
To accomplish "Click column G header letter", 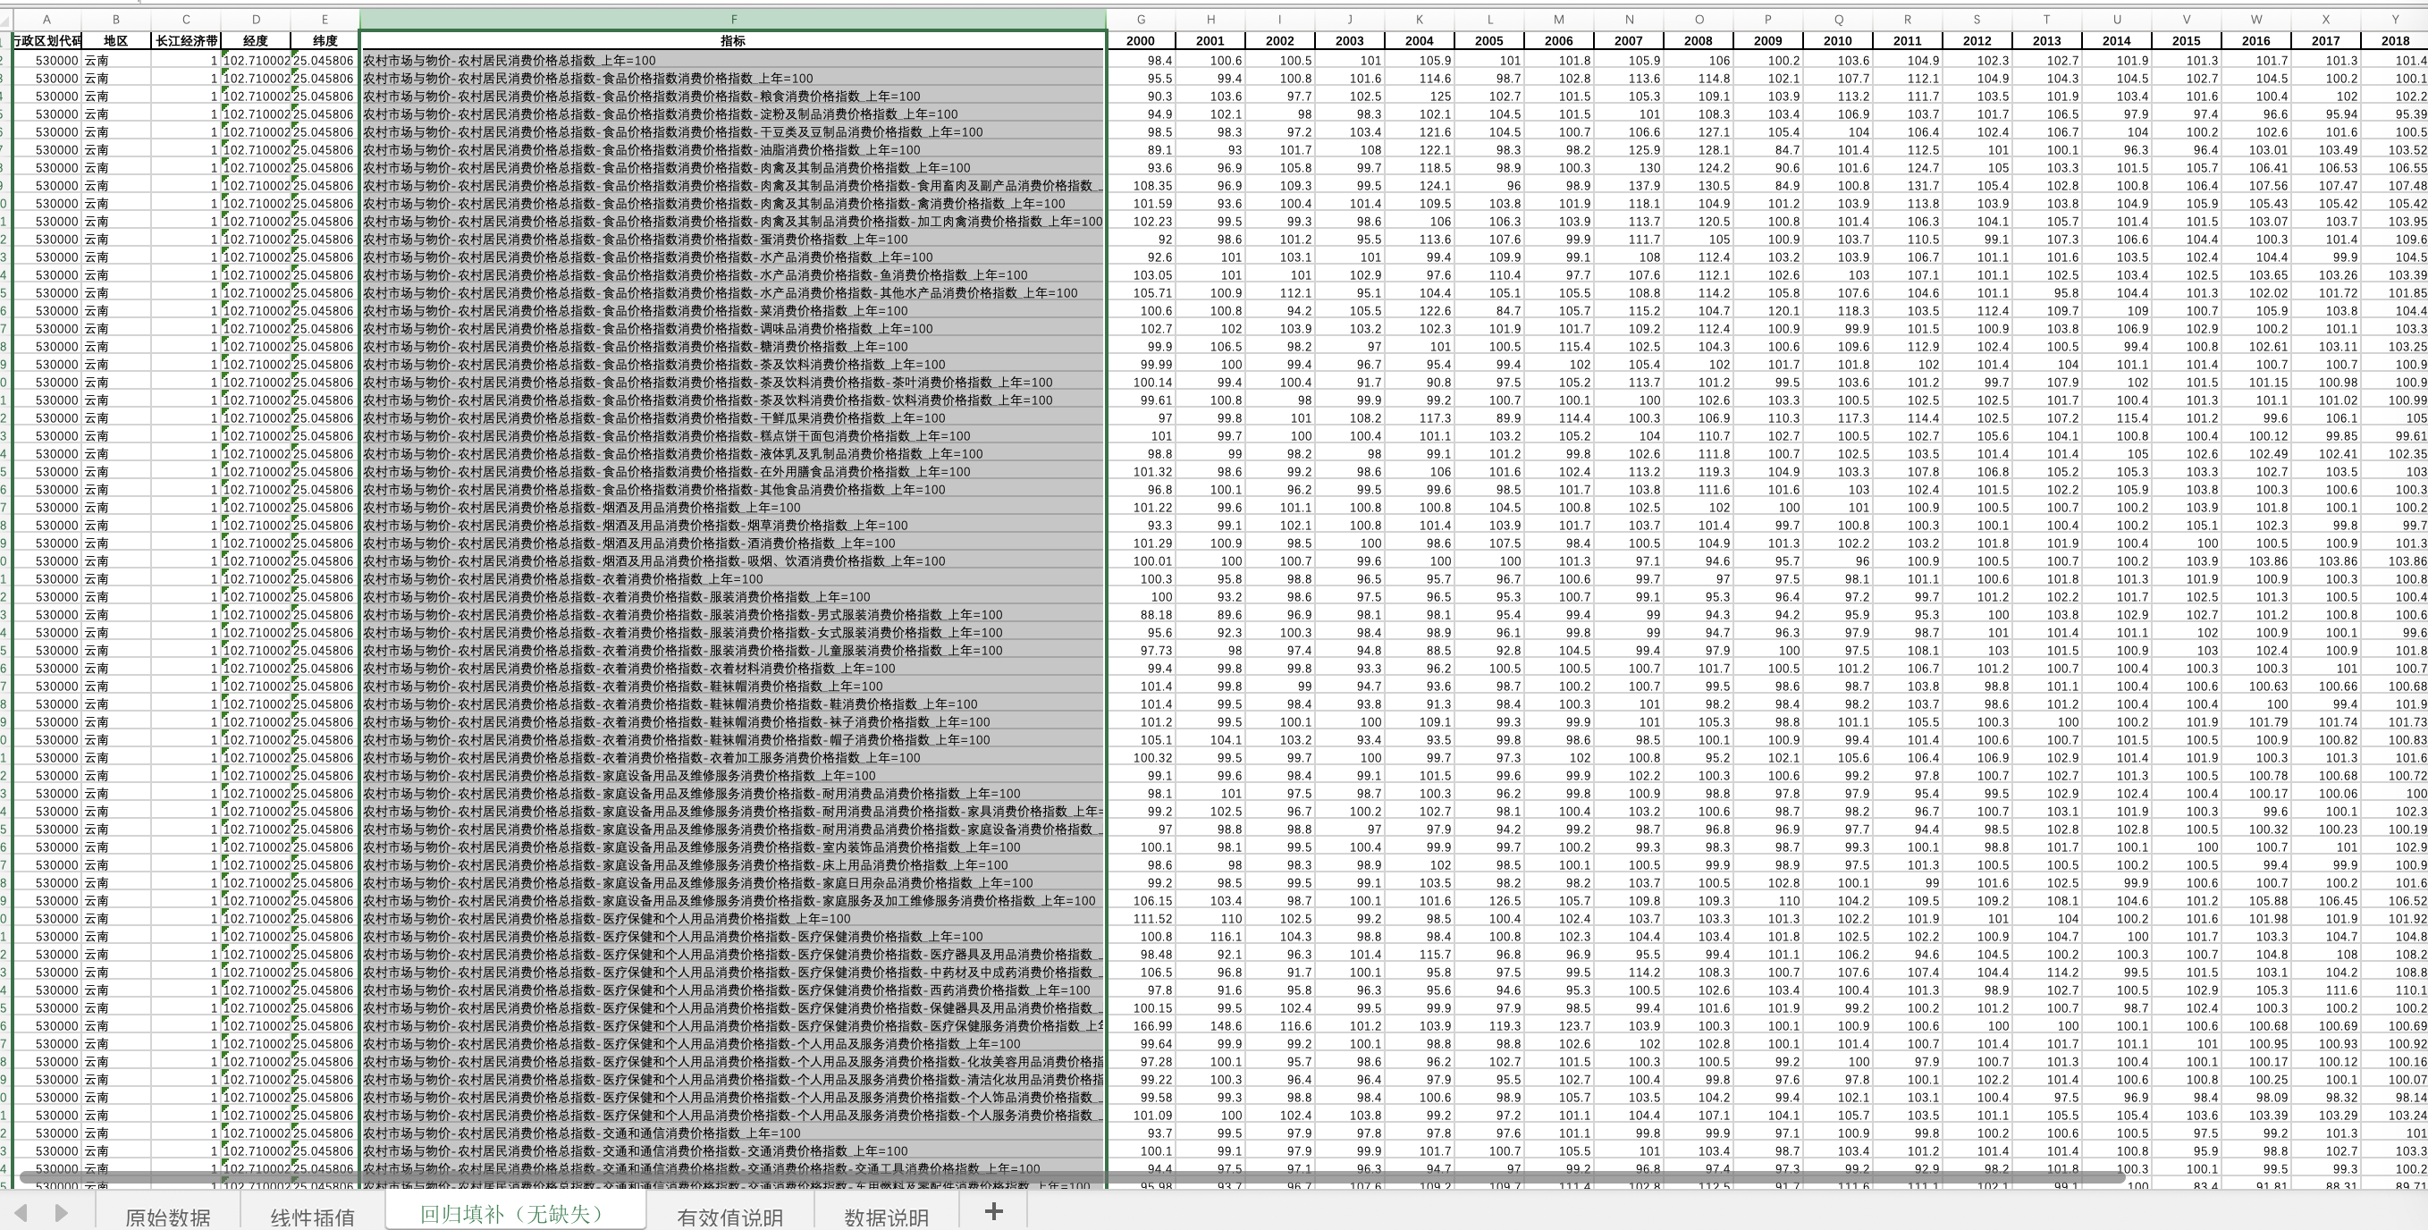I will tap(1141, 19).
